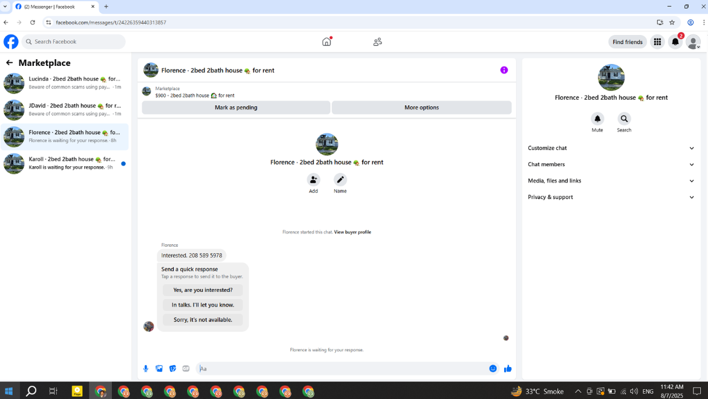Open Windows taskbar search
Viewport: 708px width, 399px height.
pyautogui.click(x=31, y=391)
